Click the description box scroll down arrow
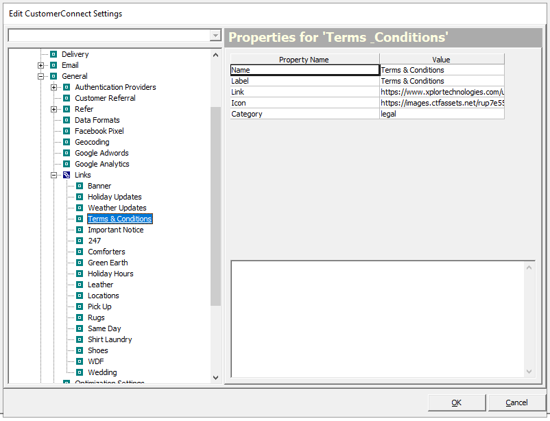The height and width of the screenshot is (421, 550). (529, 371)
